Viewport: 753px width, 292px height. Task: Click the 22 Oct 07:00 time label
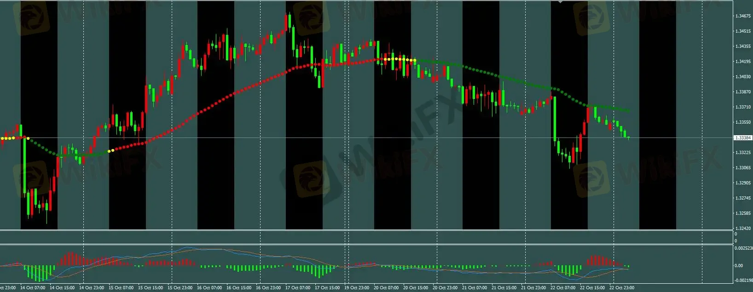click(x=563, y=288)
